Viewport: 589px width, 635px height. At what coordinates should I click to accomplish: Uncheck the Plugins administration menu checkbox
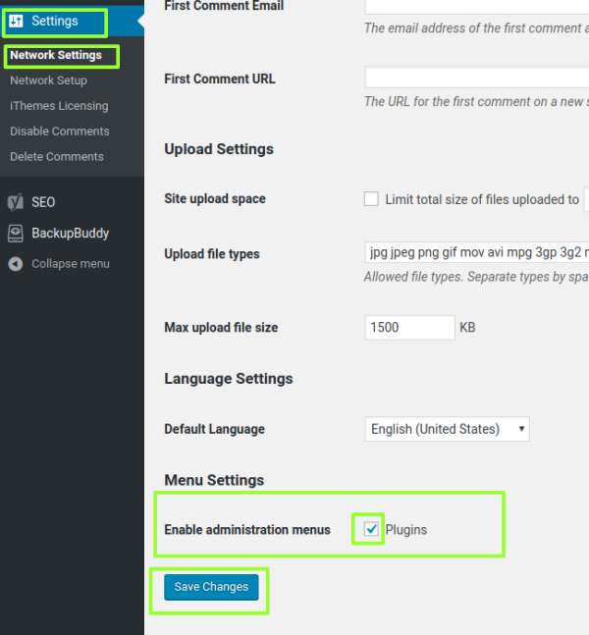tap(371, 530)
